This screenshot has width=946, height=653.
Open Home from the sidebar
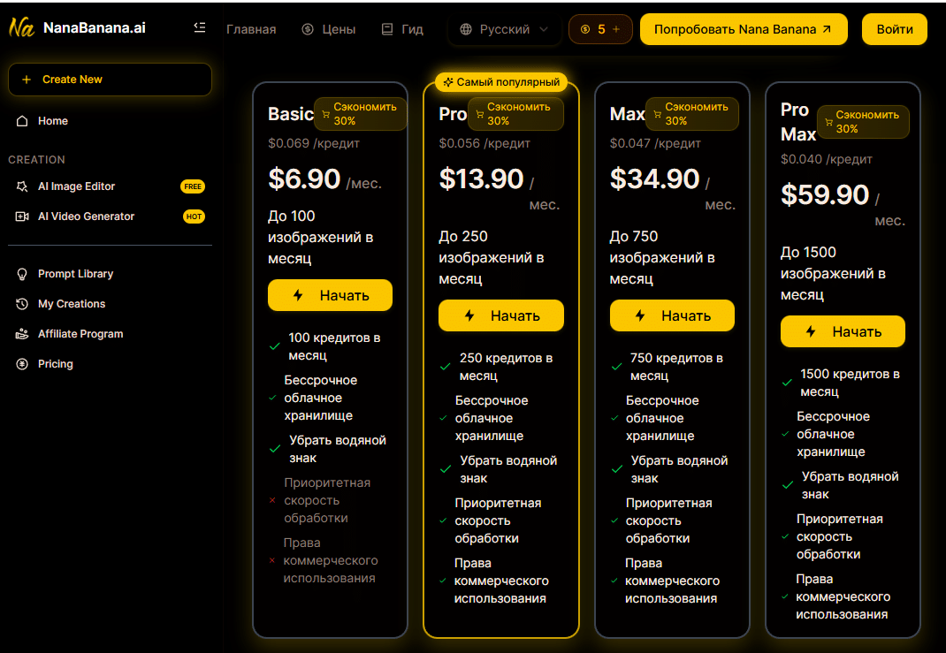click(x=52, y=121)
